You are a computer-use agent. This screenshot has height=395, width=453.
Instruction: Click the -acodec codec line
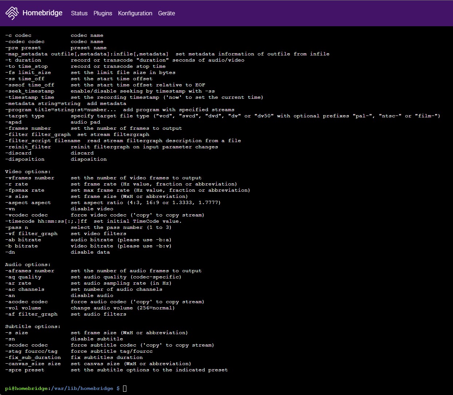27,302
